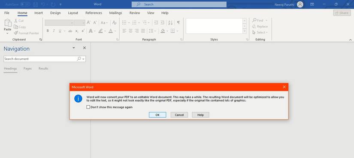Viewport: 354px width, 158px height.
Task: Open the Navigation pane options arrow
Action: pyautogui.click(x=74, y=48)
